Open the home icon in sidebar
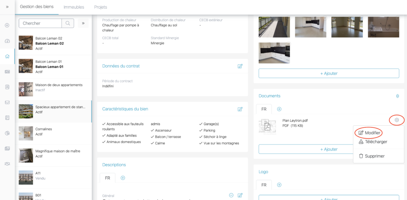The image size is (407, 200). (x=7, y=56)
